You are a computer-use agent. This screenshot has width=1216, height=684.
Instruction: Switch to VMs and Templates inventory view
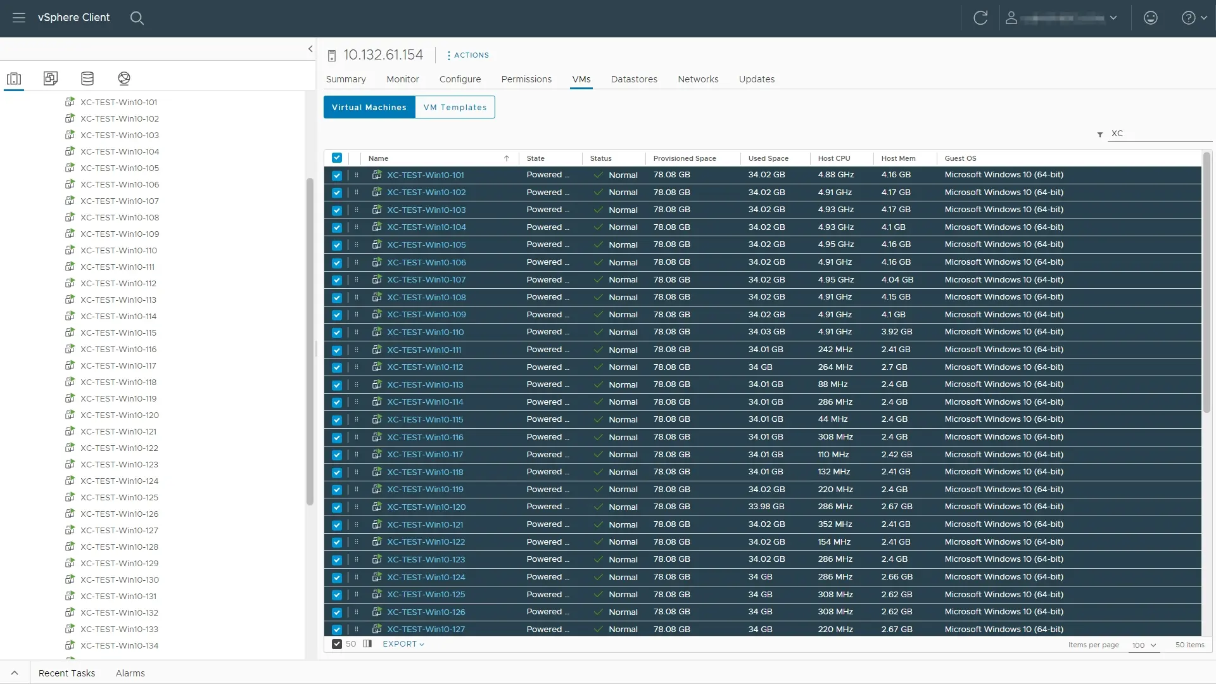[51, 79]
